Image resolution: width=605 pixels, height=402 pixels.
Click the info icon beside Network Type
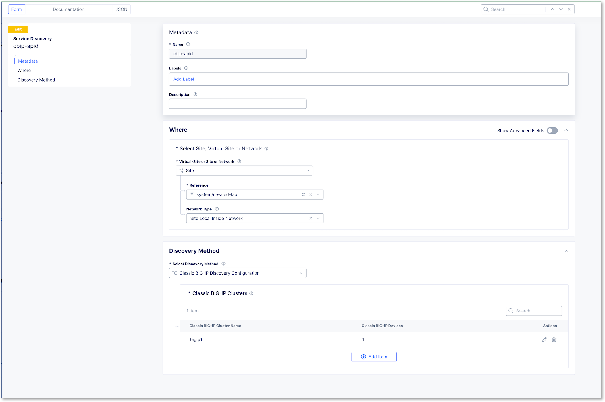(x=217, y=209)
